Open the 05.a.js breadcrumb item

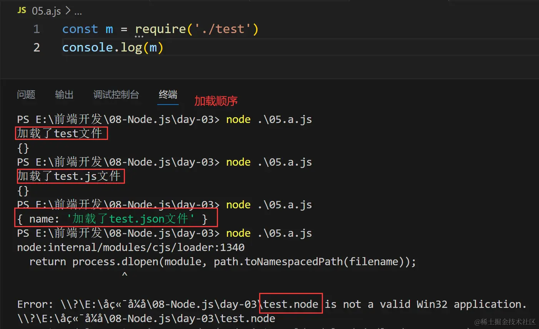(46, 11)
